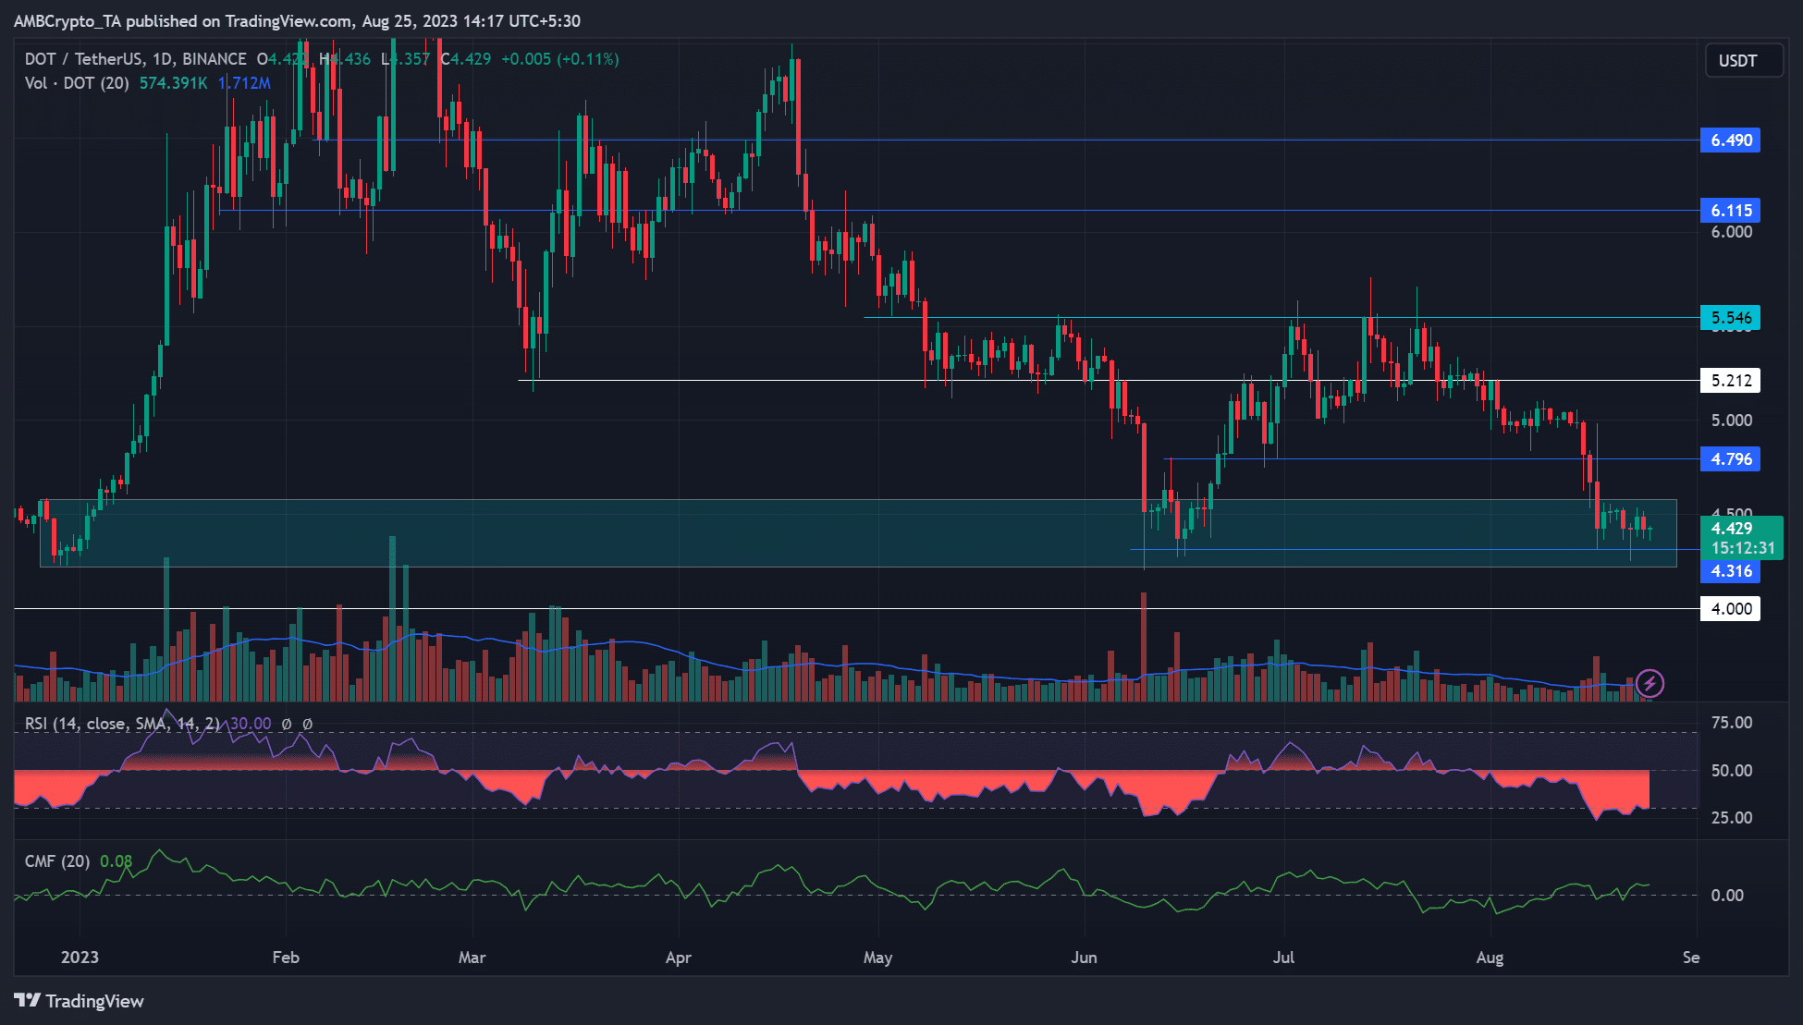1803x1025 pixels.
Task: Click the May label on time axis
Action: tap(877, 958)
